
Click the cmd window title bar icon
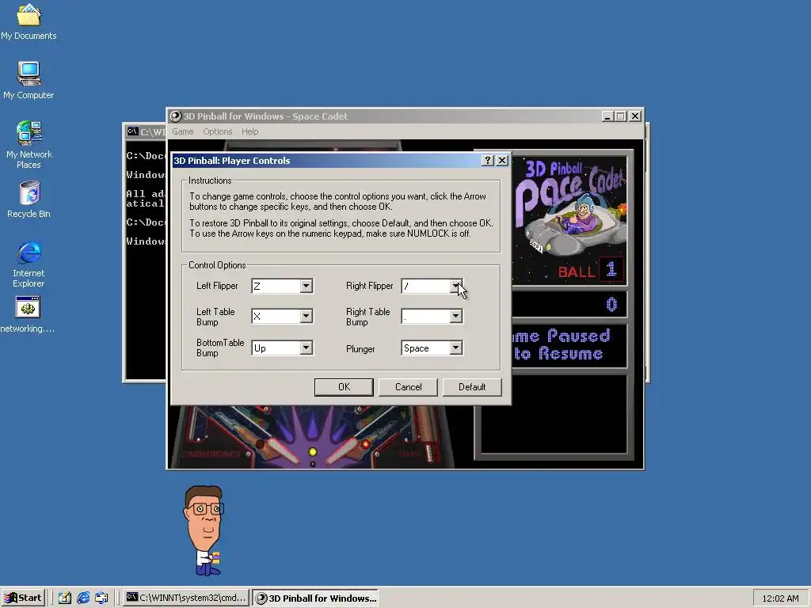tap(132, 131)
